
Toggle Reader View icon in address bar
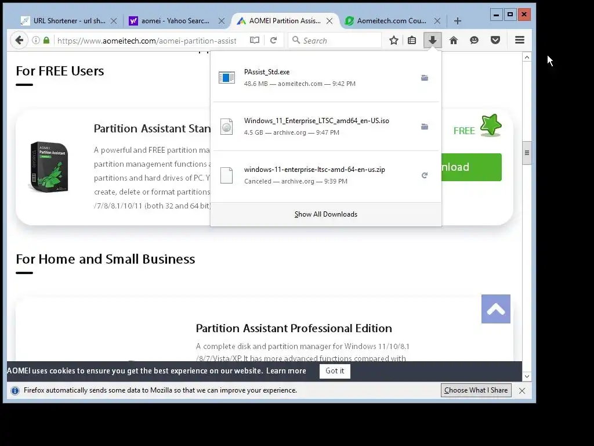255,40
